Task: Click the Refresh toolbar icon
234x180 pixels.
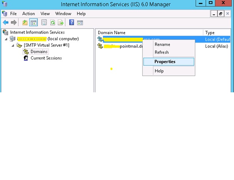Action: click(x=53, y=23)
